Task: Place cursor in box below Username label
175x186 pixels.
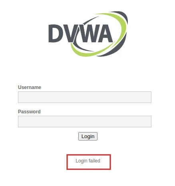Action: [85, 97]
